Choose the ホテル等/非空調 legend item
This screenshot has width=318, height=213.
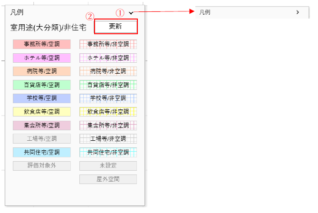coord(108,58)
